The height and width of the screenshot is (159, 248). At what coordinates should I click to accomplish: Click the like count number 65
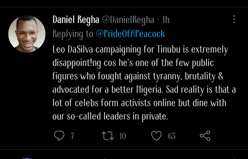(x=172, y=136)
